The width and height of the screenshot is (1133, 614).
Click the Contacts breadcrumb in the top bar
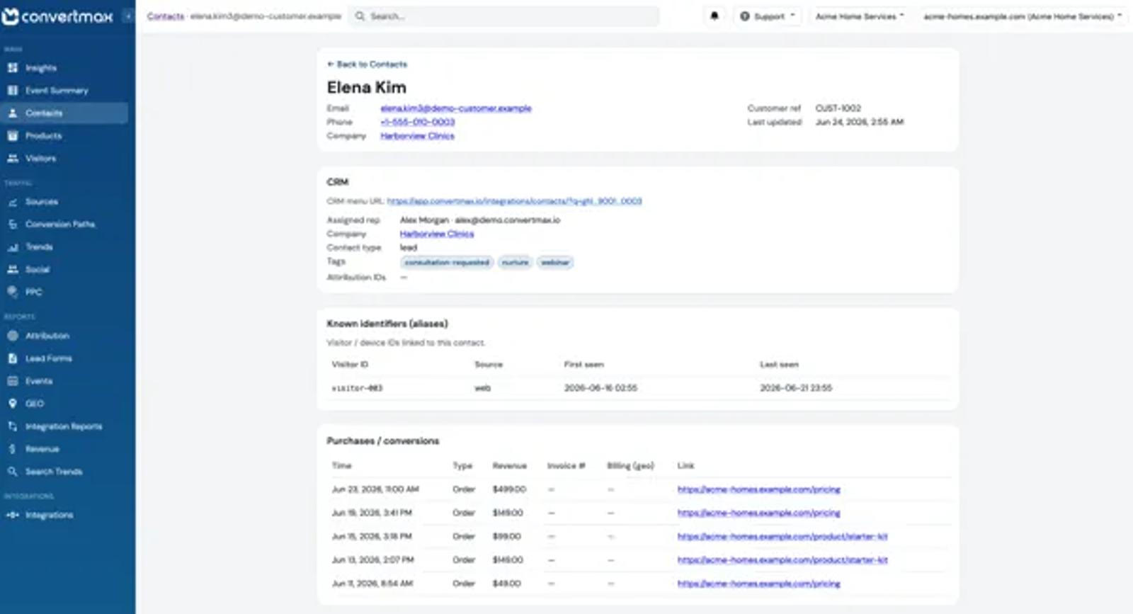[x=166, y=16]
